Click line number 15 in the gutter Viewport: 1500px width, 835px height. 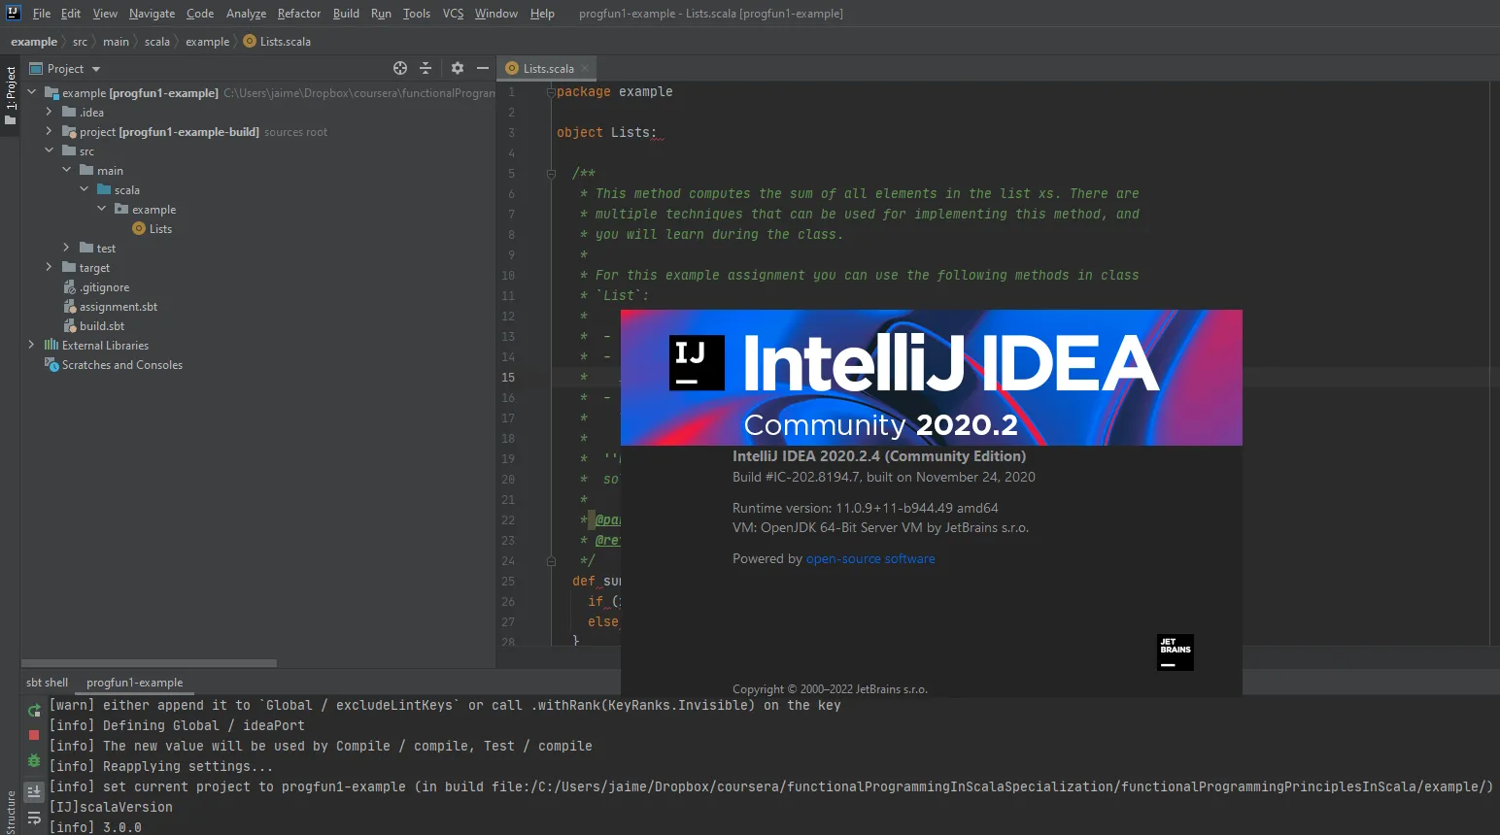pos(508,378)
